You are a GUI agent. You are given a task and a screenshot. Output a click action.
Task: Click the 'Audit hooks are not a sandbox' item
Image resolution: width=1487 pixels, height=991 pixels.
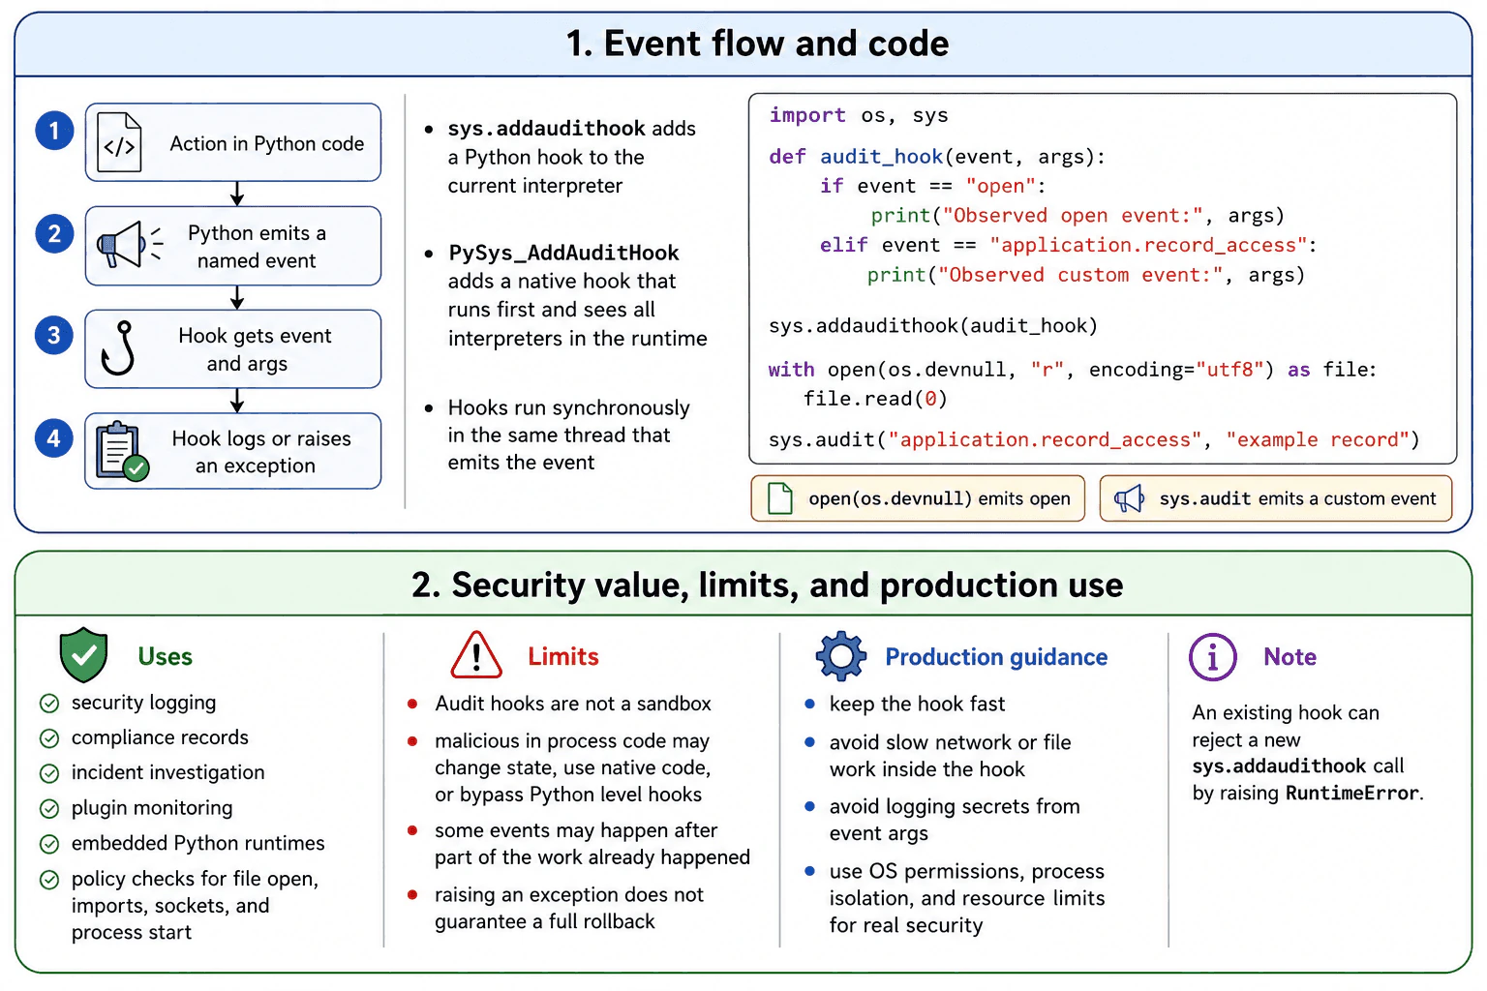pyautogui.click(x=573, y=704)
